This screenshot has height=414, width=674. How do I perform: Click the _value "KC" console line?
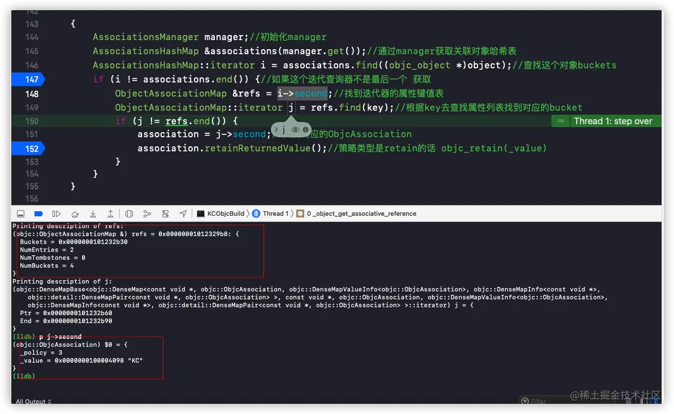(81, 361)
